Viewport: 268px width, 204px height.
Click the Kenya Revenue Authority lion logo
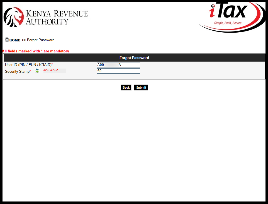[x=13, y=17]
